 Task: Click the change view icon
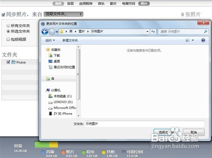(187, 40)
